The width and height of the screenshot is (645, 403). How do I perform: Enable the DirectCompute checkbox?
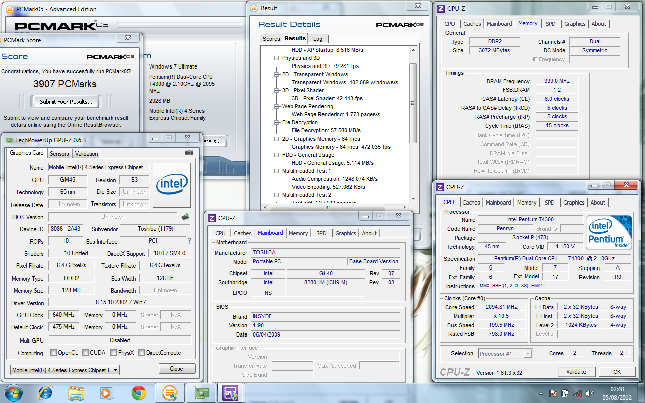pos(142,353)
